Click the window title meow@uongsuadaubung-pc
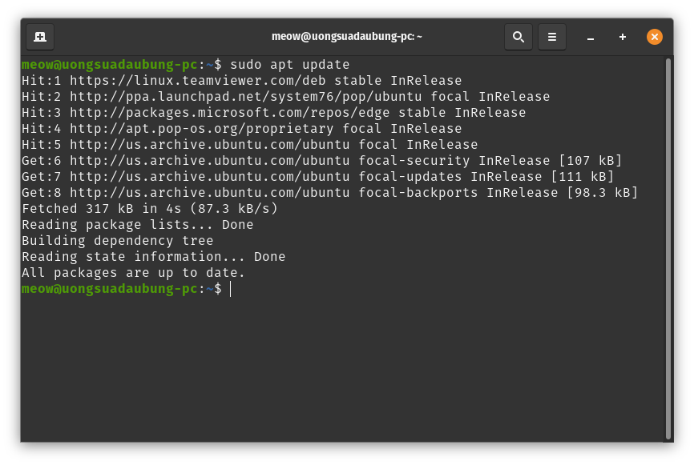This screenshot has width=694, height=465. pyautogui.click(x=346, y=37)
